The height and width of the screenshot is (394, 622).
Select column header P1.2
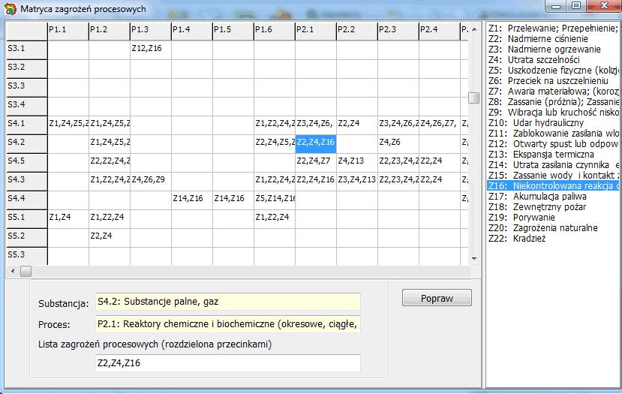tap(110, 32)
